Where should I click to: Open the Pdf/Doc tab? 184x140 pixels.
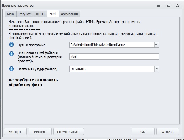point(25,14)
